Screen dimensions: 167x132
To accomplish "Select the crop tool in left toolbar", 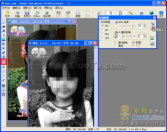I will tap(4, 44).
